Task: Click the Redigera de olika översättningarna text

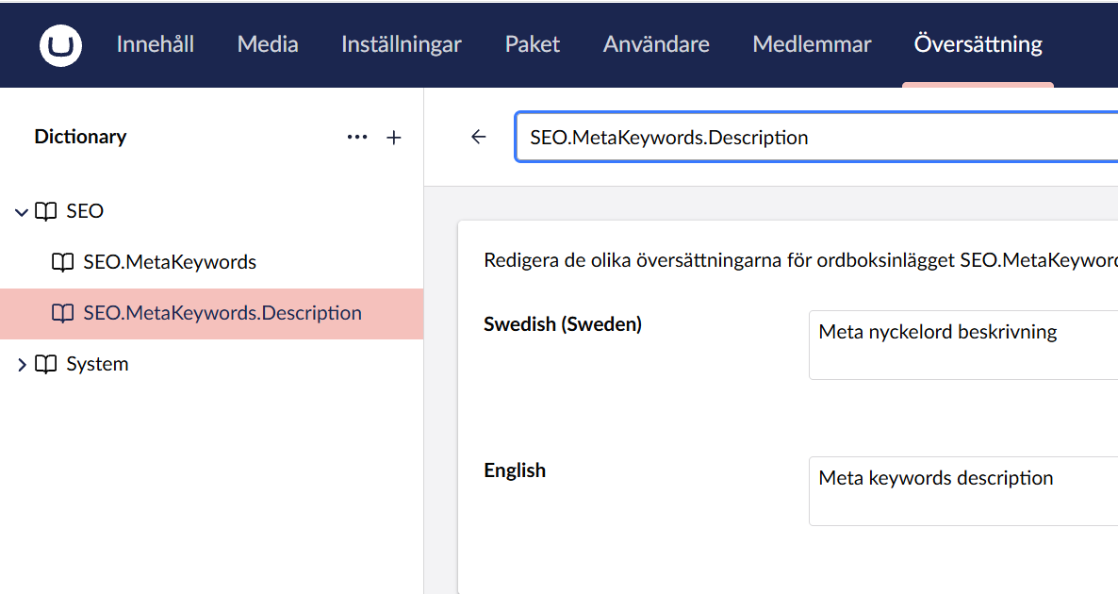Action: pos(800,260)
